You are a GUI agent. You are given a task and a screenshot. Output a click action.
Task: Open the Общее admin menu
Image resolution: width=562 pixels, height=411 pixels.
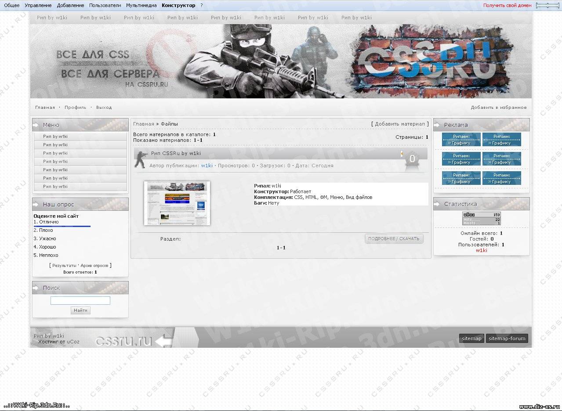coord(12,5)
